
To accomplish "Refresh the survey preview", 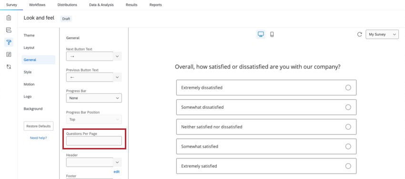I will coord(360,34).
